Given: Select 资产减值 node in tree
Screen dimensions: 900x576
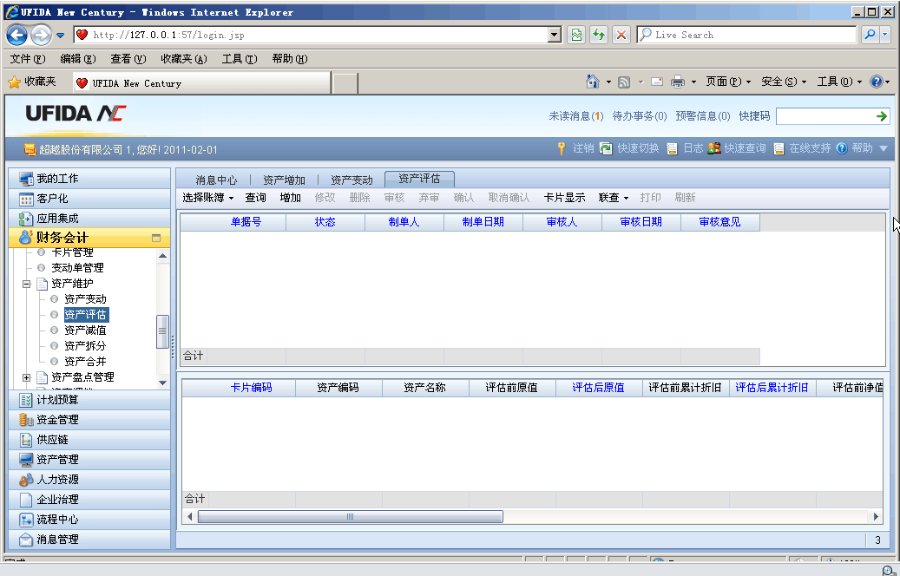Looking at the screenshot, I should tap(85, 330).
